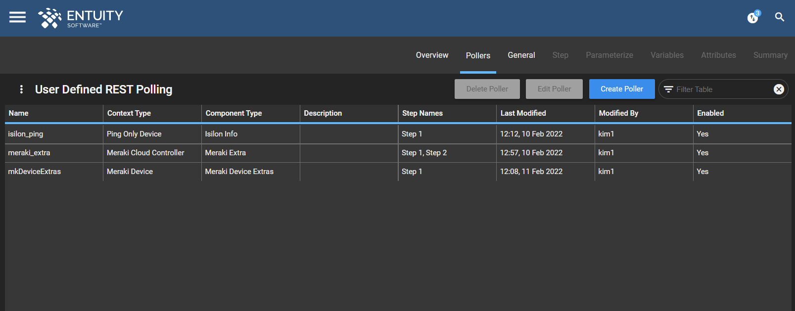Switch to the Overview tab

click(432, 55)
